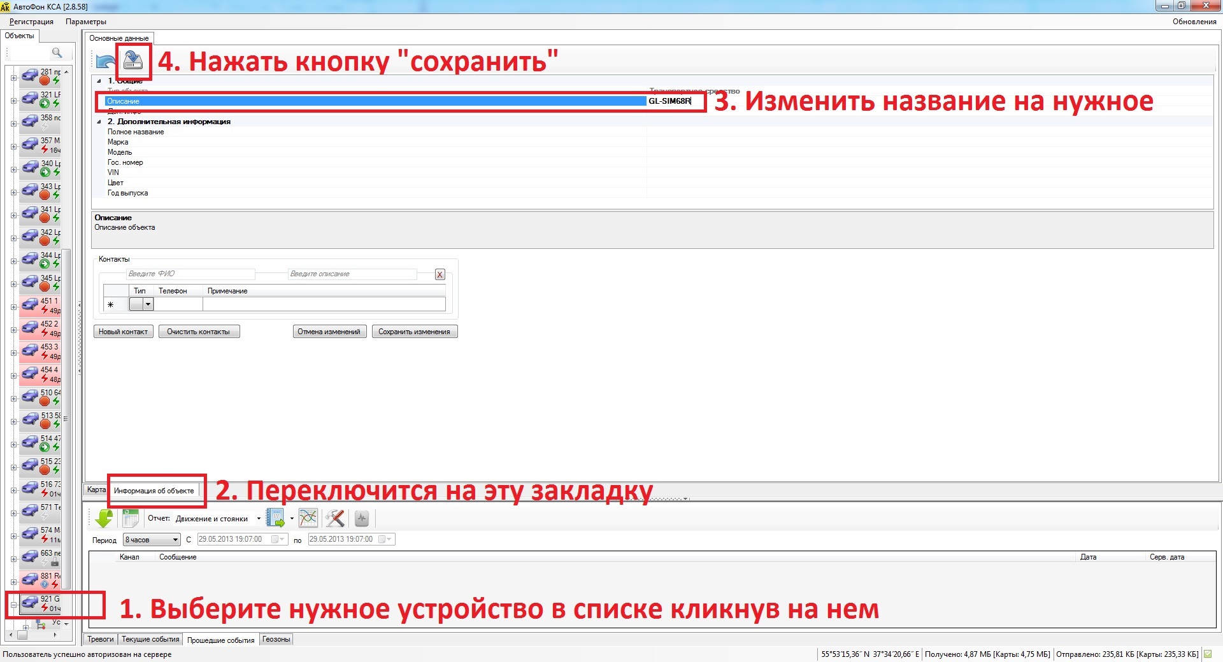Switch to the Тревоги tab
1223x662 pixels.
(100, 639)
